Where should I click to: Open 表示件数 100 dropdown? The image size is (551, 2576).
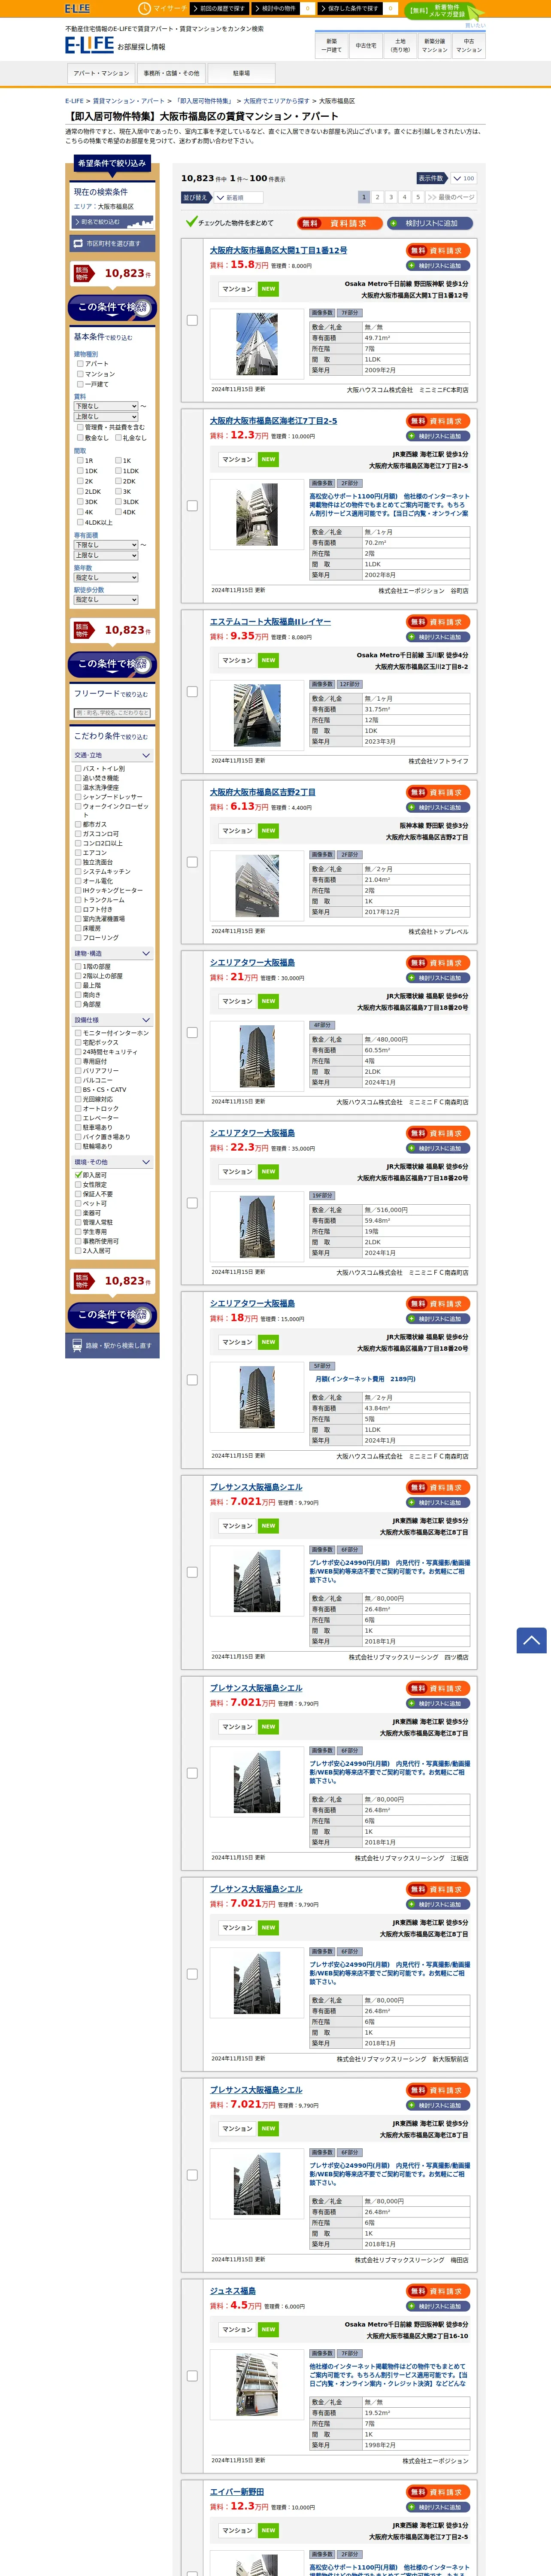(x=463, y=178)
